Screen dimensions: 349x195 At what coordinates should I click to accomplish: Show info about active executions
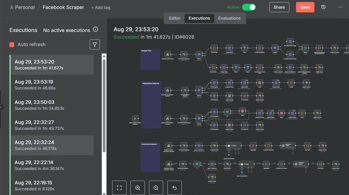click(x=95, y=30)
